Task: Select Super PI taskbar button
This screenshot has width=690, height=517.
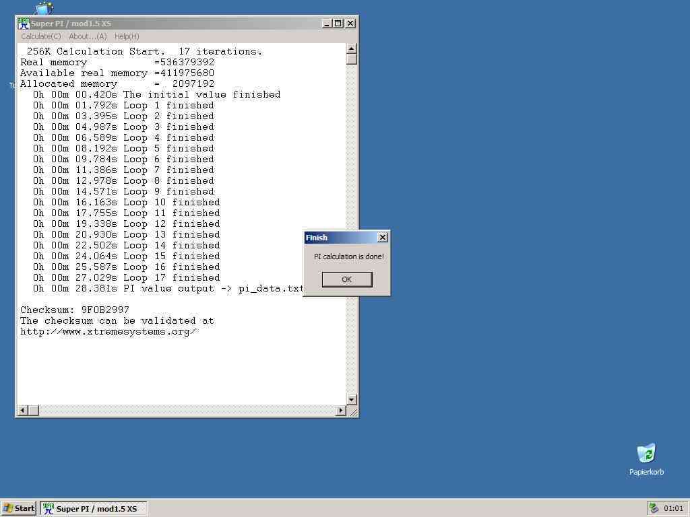Action: [93, 509]
